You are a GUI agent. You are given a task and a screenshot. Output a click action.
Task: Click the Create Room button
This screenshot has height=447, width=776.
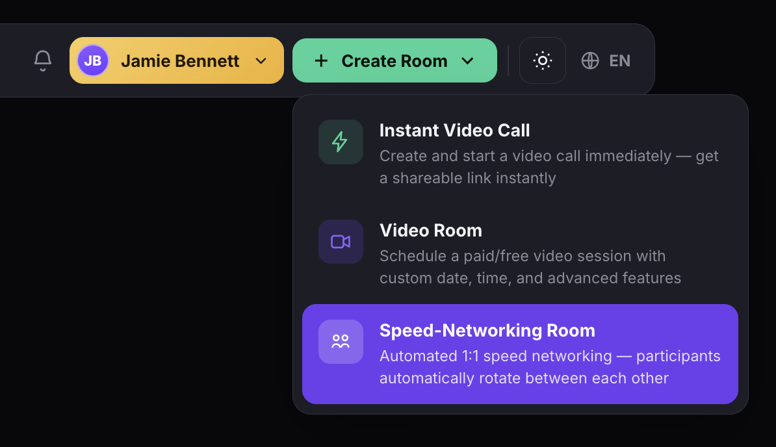394,60
